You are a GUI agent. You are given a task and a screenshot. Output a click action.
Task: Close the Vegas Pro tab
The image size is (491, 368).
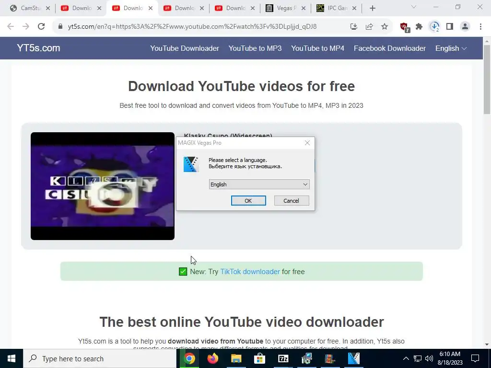pos(304,9)
